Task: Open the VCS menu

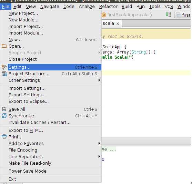Action: 169,6
